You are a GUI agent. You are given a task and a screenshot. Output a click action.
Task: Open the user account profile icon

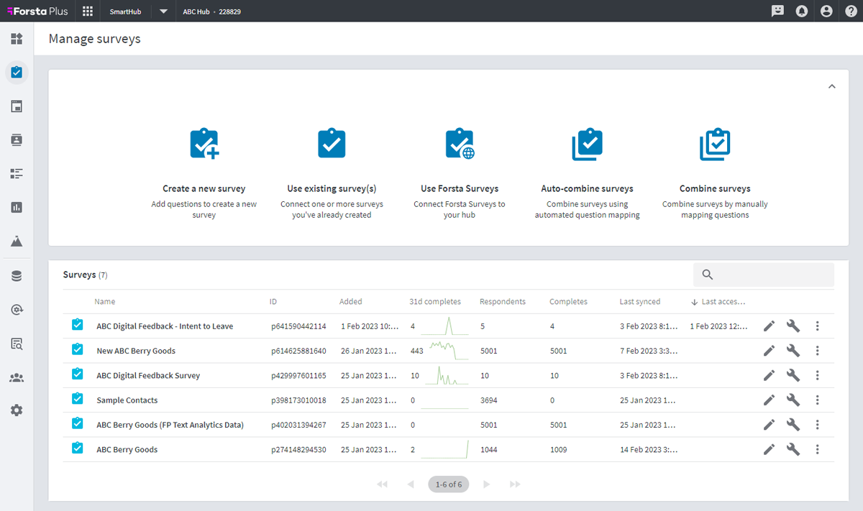click(826, 11)
